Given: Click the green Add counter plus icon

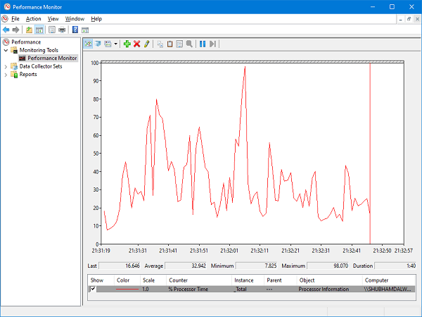Looking at the screenshot, I should click(127, 44).
